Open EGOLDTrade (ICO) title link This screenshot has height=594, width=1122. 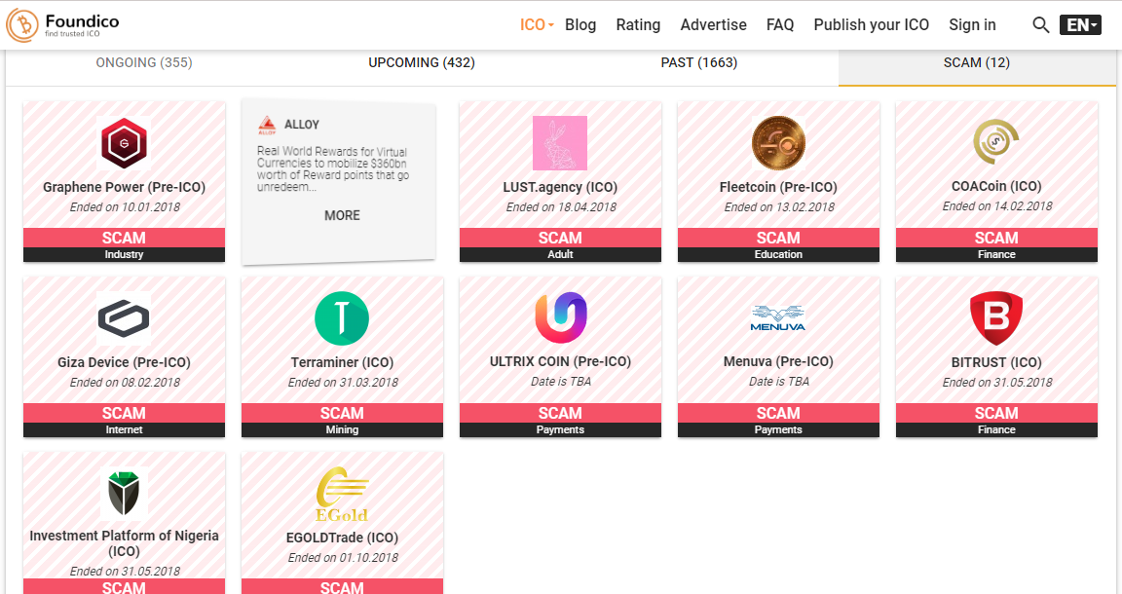342,538
